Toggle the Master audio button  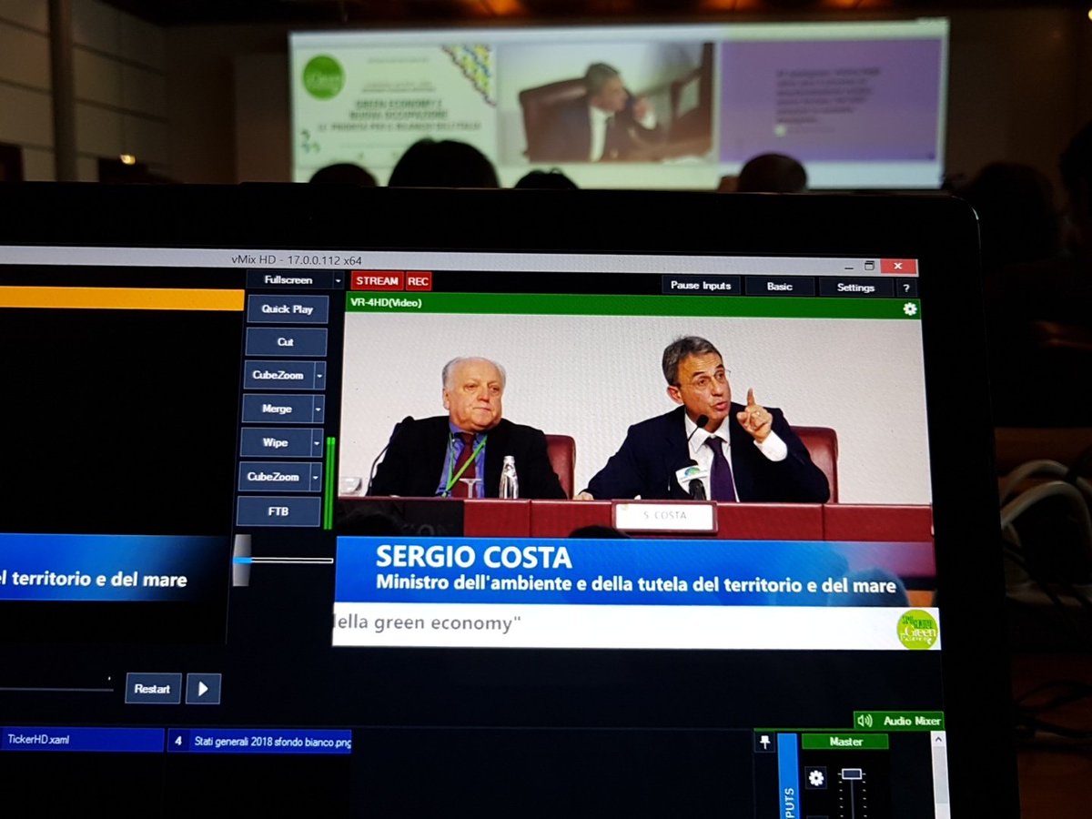(845, 742)
